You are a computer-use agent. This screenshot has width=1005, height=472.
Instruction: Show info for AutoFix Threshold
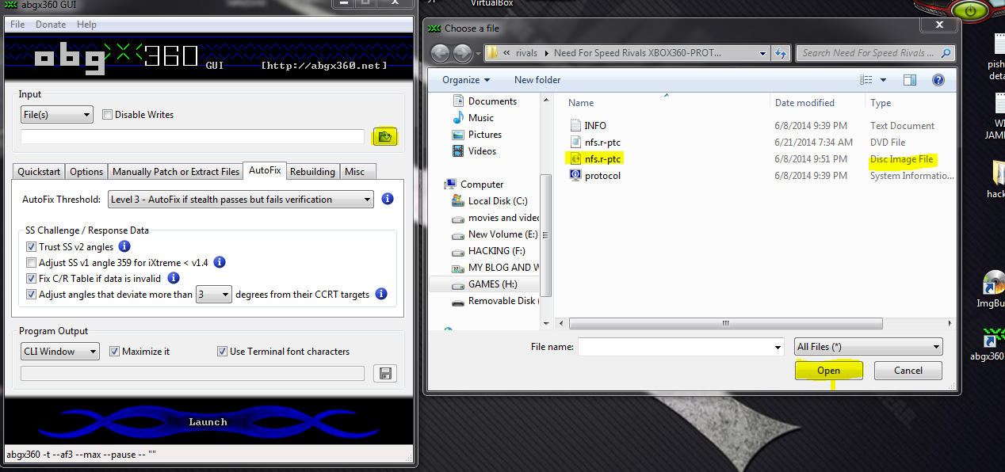388,199
